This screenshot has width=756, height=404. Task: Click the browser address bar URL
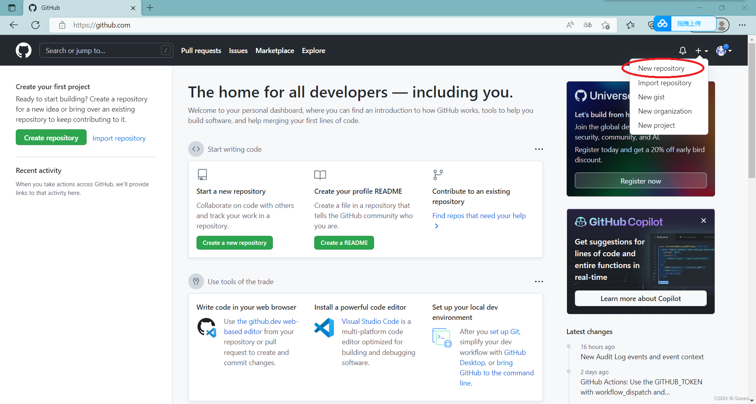pos(102,25)
